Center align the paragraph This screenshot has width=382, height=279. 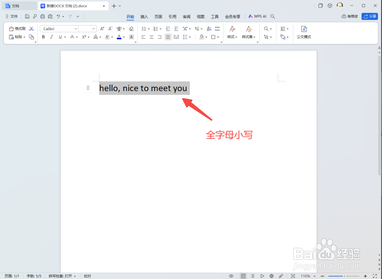pos(151,37)
